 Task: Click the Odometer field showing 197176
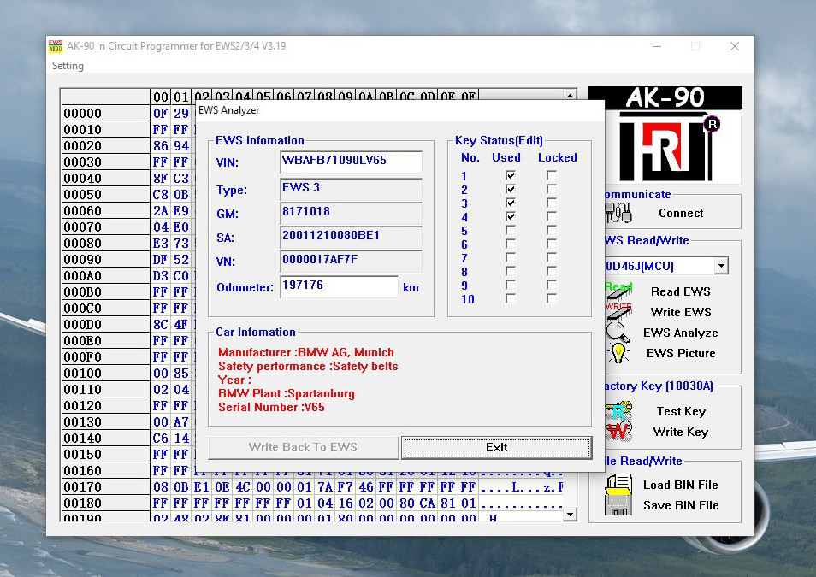tap(339, 286)
